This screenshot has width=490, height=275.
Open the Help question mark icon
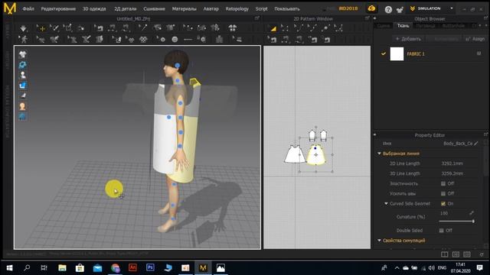(388, 9)
